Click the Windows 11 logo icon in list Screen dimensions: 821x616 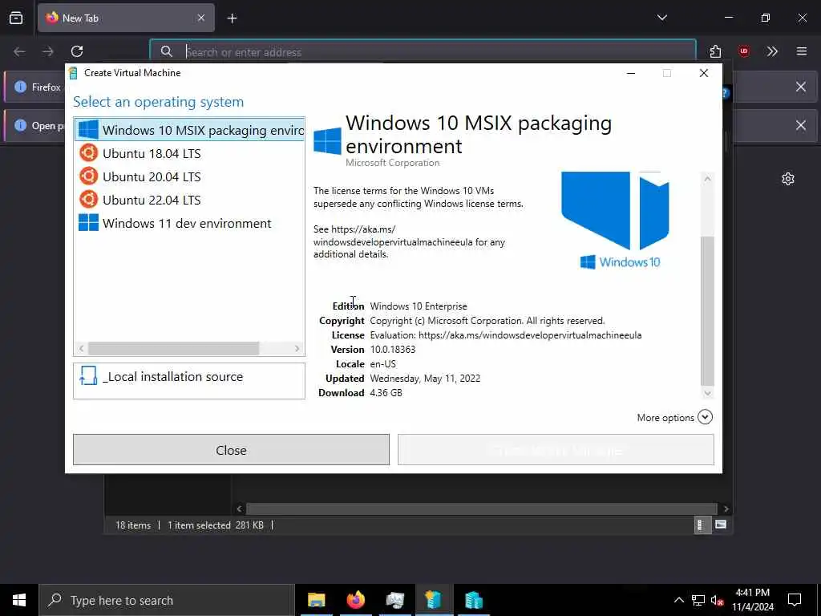tap(88, 223)
